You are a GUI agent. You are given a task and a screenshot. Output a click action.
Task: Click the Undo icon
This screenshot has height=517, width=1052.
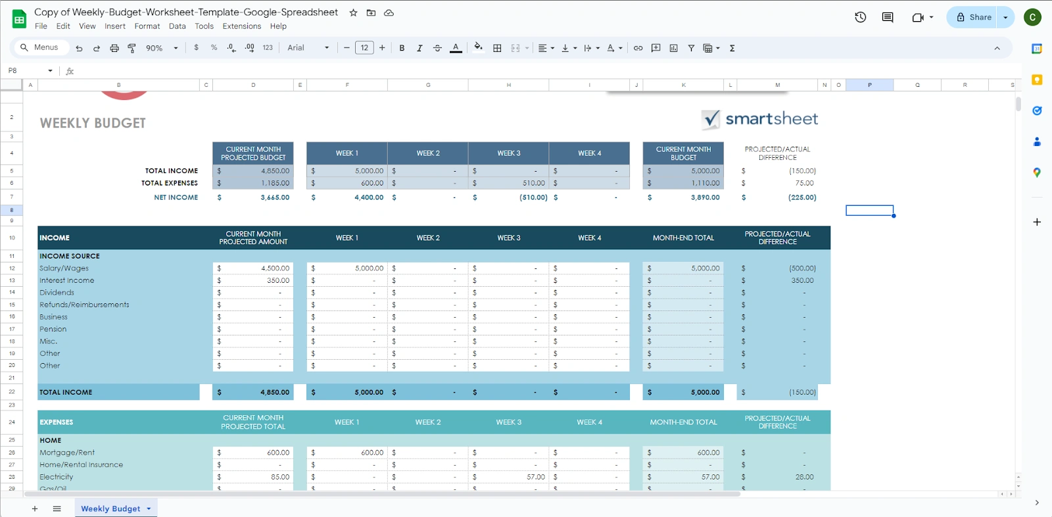click(79, 48)
